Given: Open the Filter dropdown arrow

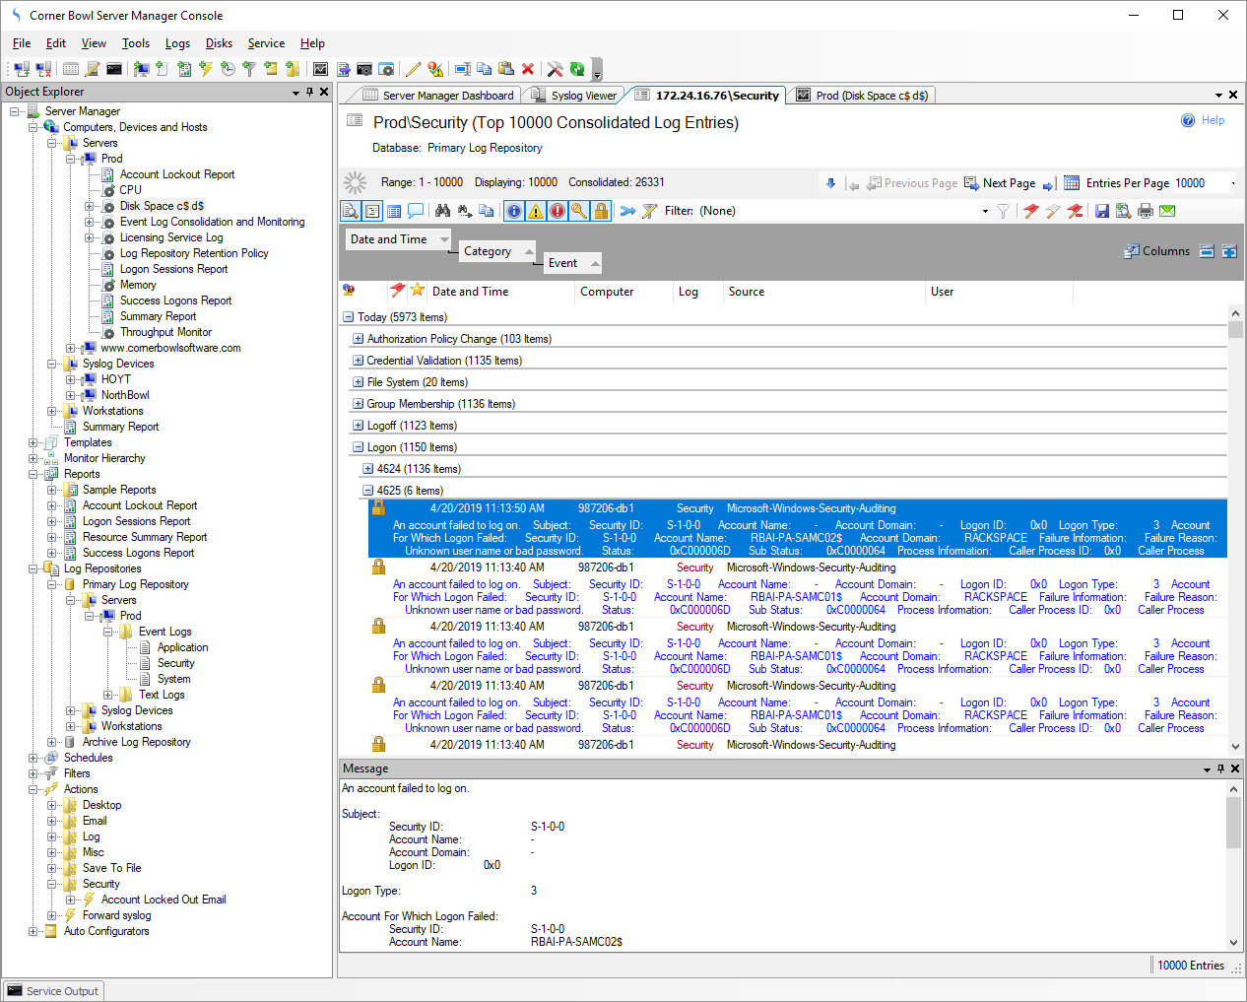Looking at the screenshot, I should tap(985, 211).
